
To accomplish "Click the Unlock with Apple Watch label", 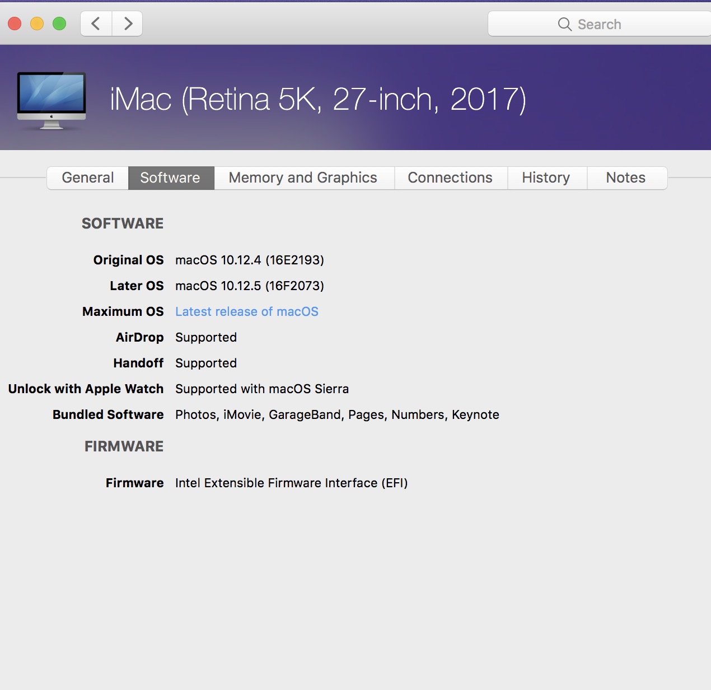I will pyautogui.click(x=86, y=389).
